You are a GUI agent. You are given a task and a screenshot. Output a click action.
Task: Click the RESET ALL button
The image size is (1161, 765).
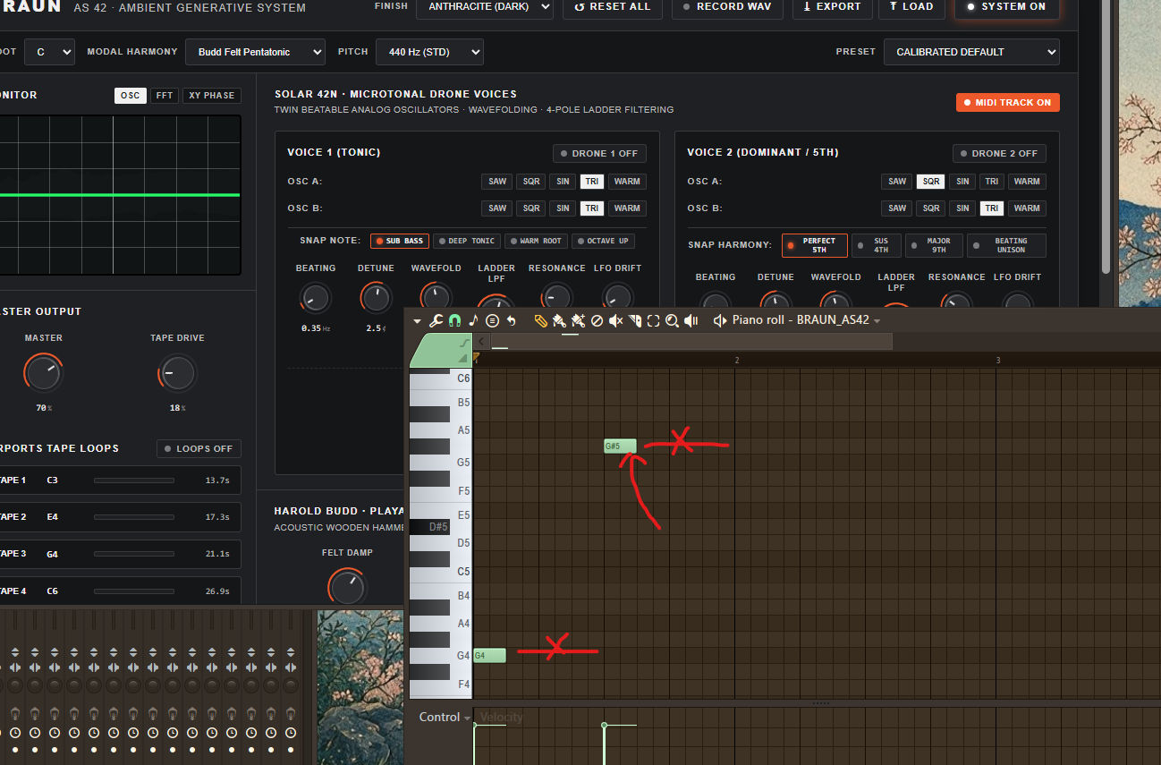[x=613, y=7]
